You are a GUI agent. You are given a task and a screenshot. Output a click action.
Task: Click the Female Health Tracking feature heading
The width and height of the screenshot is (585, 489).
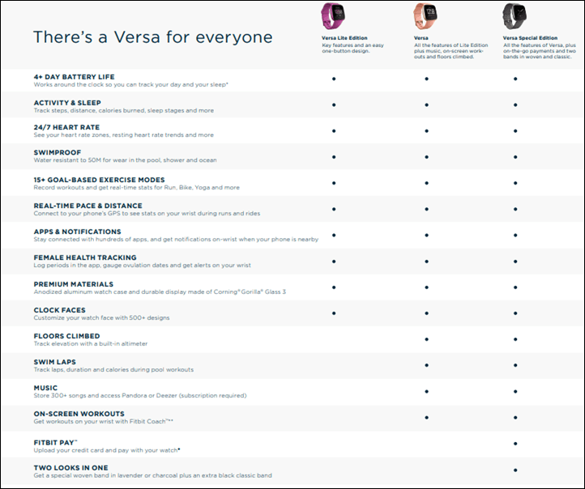coord(85,257)
